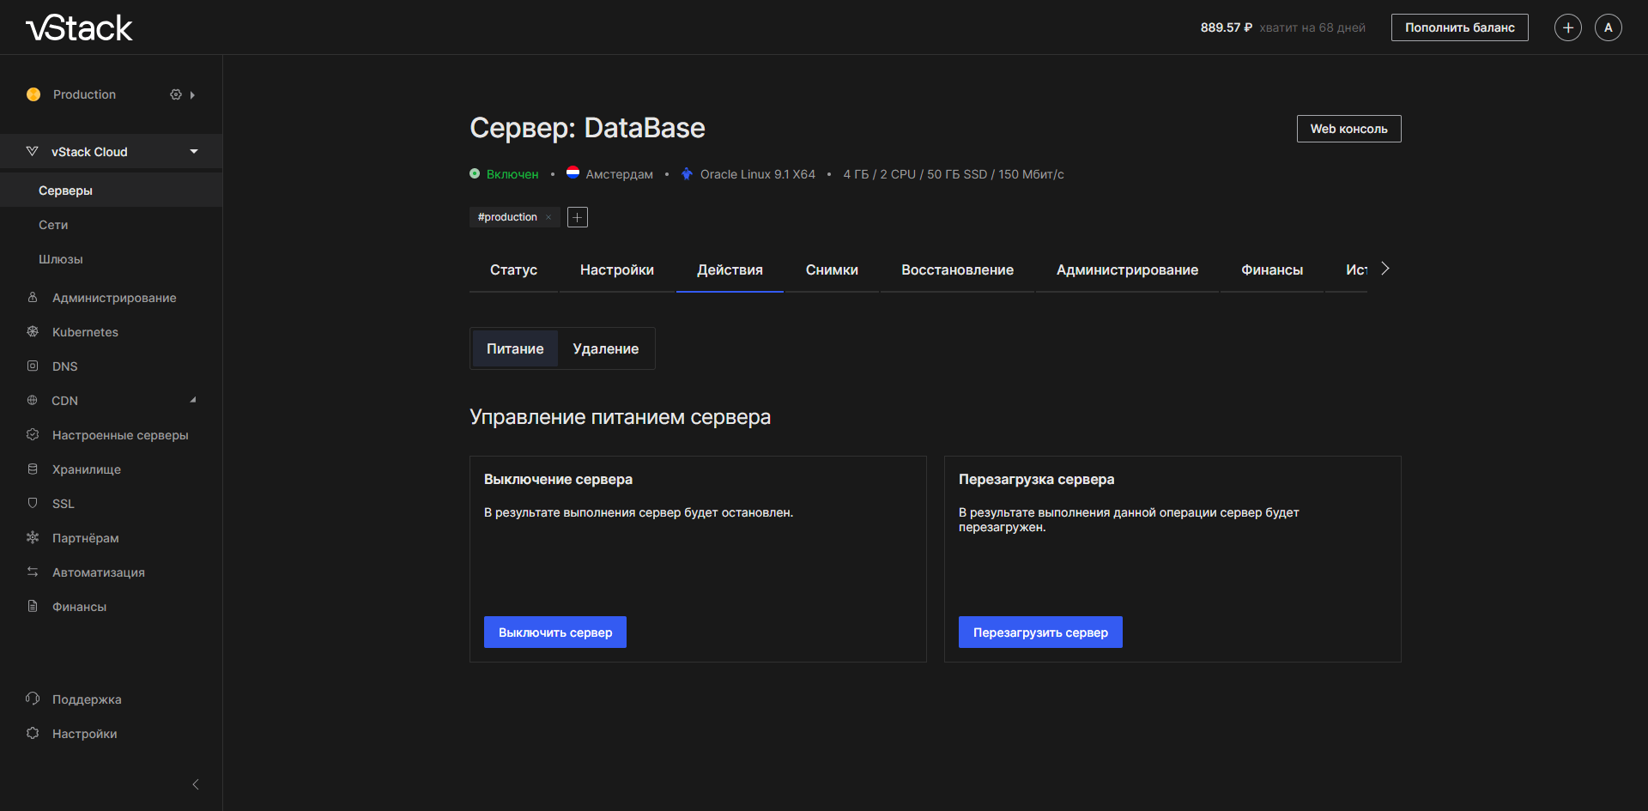
Task: Add a new tag with plus icon
Action: pos(578,217)
